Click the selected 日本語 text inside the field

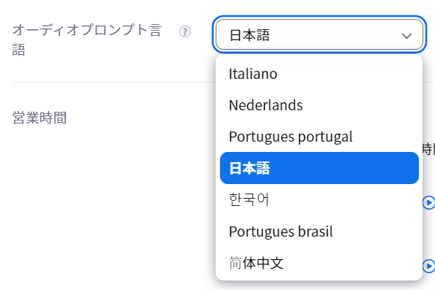click(x=249, y=35)
